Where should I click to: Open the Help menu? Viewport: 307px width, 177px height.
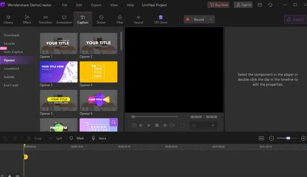pos(130,5)
